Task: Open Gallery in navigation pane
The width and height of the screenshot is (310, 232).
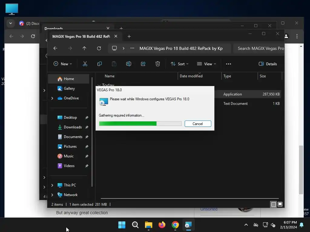Action: point(69,89)
